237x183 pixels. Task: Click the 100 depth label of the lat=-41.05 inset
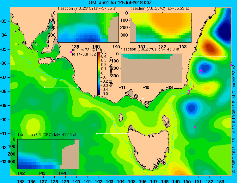(x=12, y=146)
